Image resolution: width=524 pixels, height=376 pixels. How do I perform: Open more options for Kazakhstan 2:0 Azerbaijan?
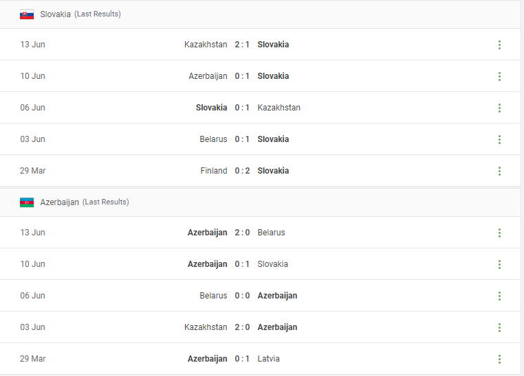(x=499, y=327)
